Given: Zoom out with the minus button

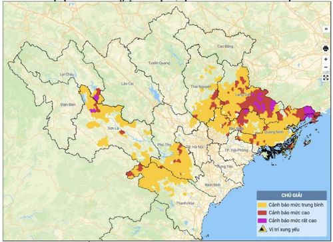Looking at the screenshot, I should pyautogui.click(x=326, y=67).
